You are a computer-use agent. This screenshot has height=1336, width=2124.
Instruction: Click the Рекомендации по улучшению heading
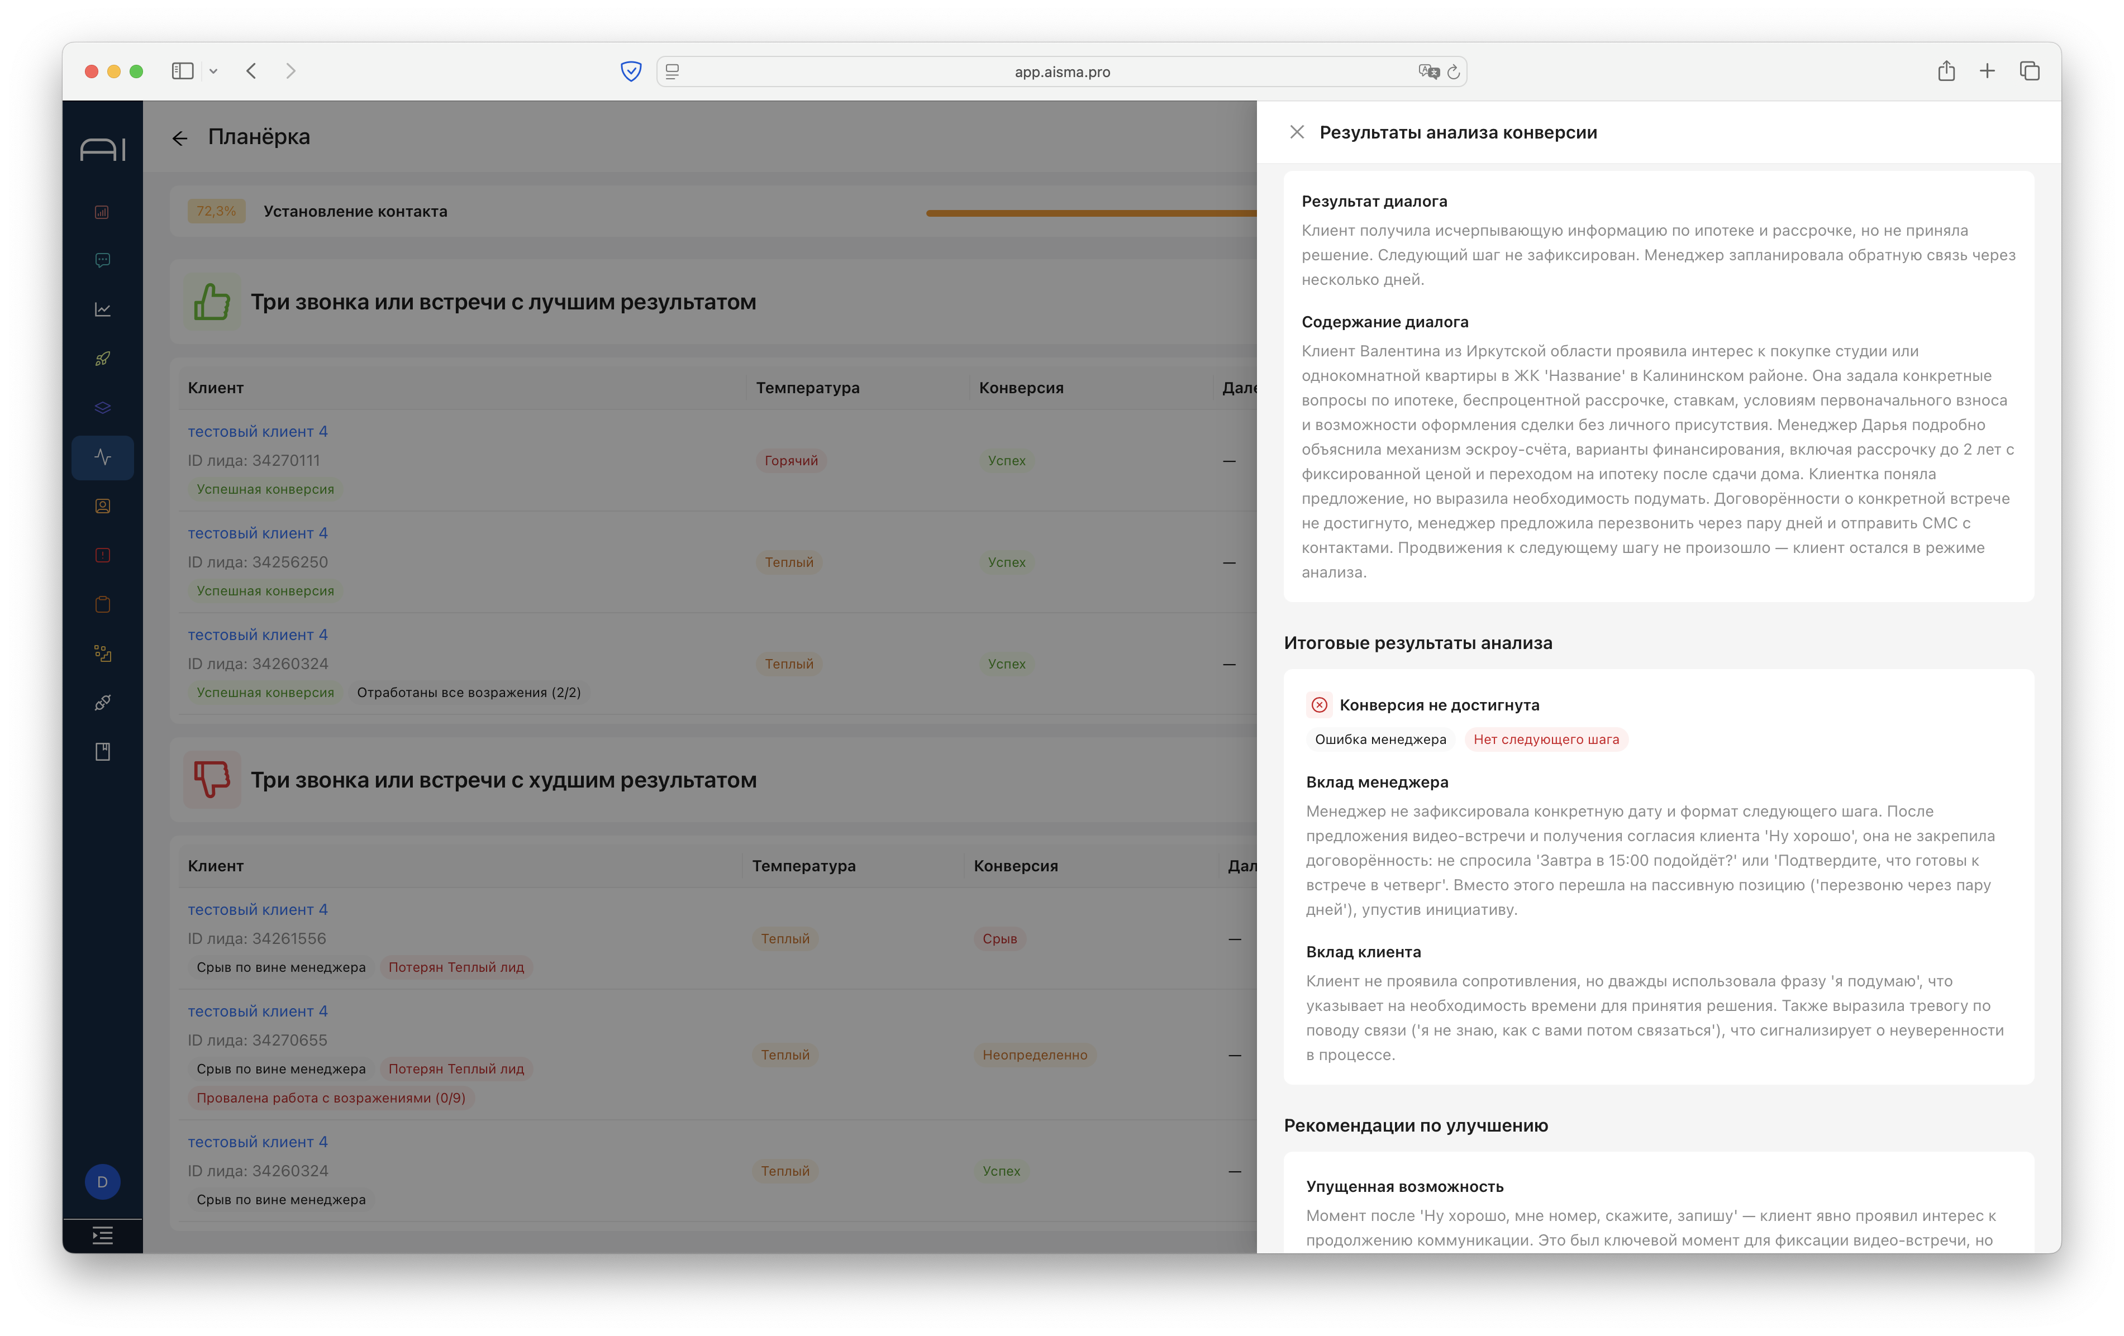coord(1416,1125)
